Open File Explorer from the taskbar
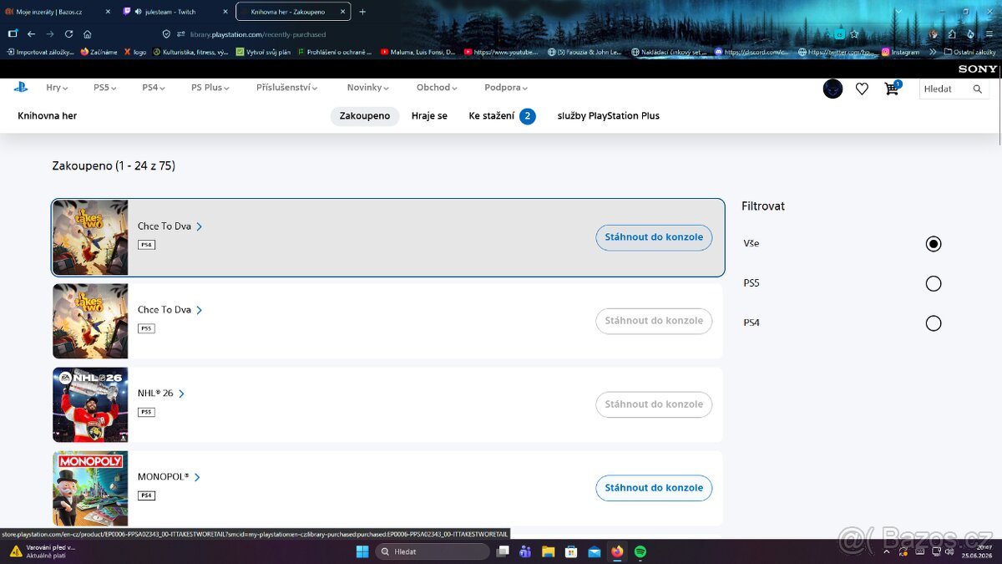Image resolution: width=1002 pixels, height=564 pixels. pos(548,551)
